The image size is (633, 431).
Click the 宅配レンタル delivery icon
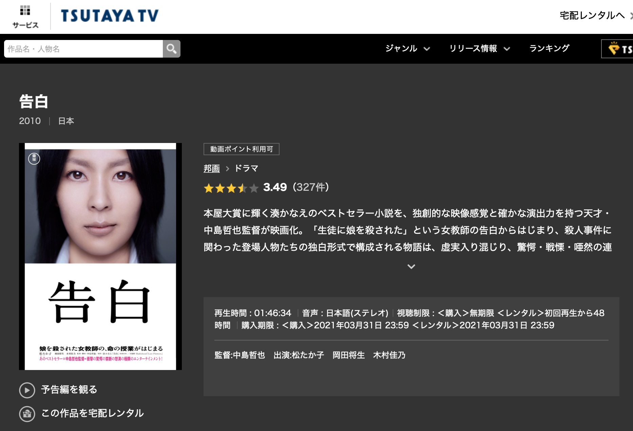point(27,414)
